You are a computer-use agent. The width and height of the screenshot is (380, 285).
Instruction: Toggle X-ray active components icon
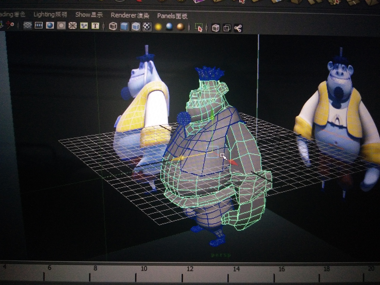click(227, 28)
